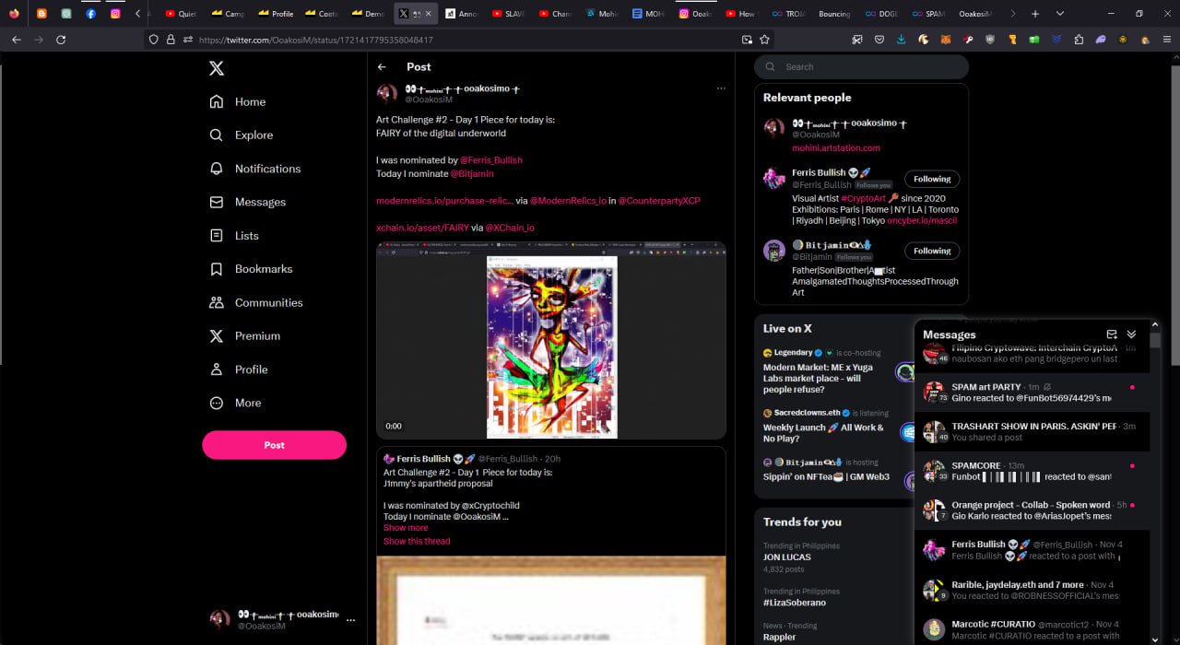The height and width of the screenshot is (645, 1180).
Task: Click Following button for Bitjamin
Action: pos(932,251)
